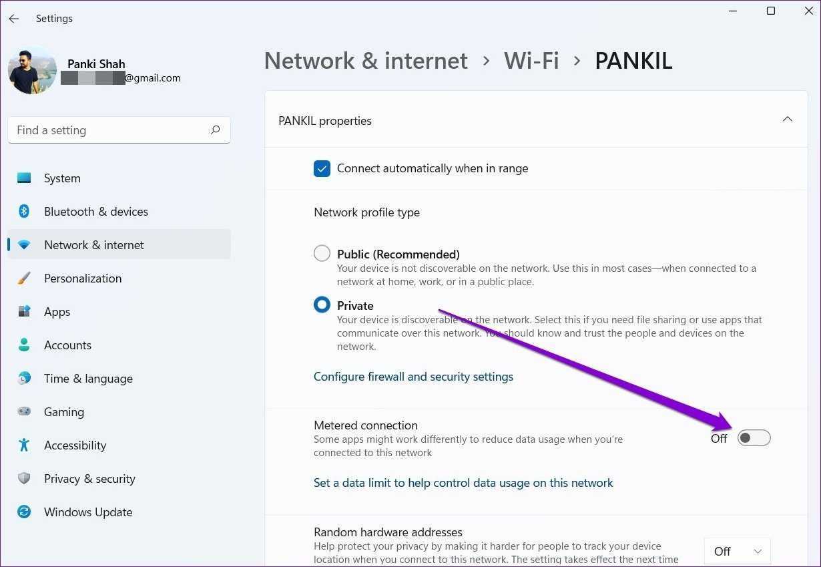Viewport: 821px width, 567px height.
Task: Click the Time & language globe icon
Action: coord(24,379)
